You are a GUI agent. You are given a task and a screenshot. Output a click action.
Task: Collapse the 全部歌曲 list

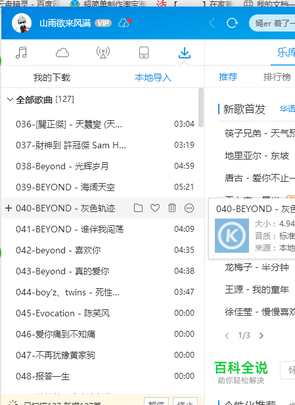click(10, 99)
